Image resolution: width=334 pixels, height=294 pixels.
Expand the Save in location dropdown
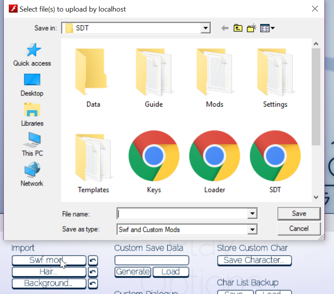(206, 28)
